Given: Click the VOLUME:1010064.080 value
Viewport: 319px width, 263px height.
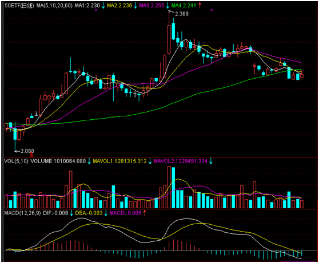Looking at the screenshot, I should point(58,161).
